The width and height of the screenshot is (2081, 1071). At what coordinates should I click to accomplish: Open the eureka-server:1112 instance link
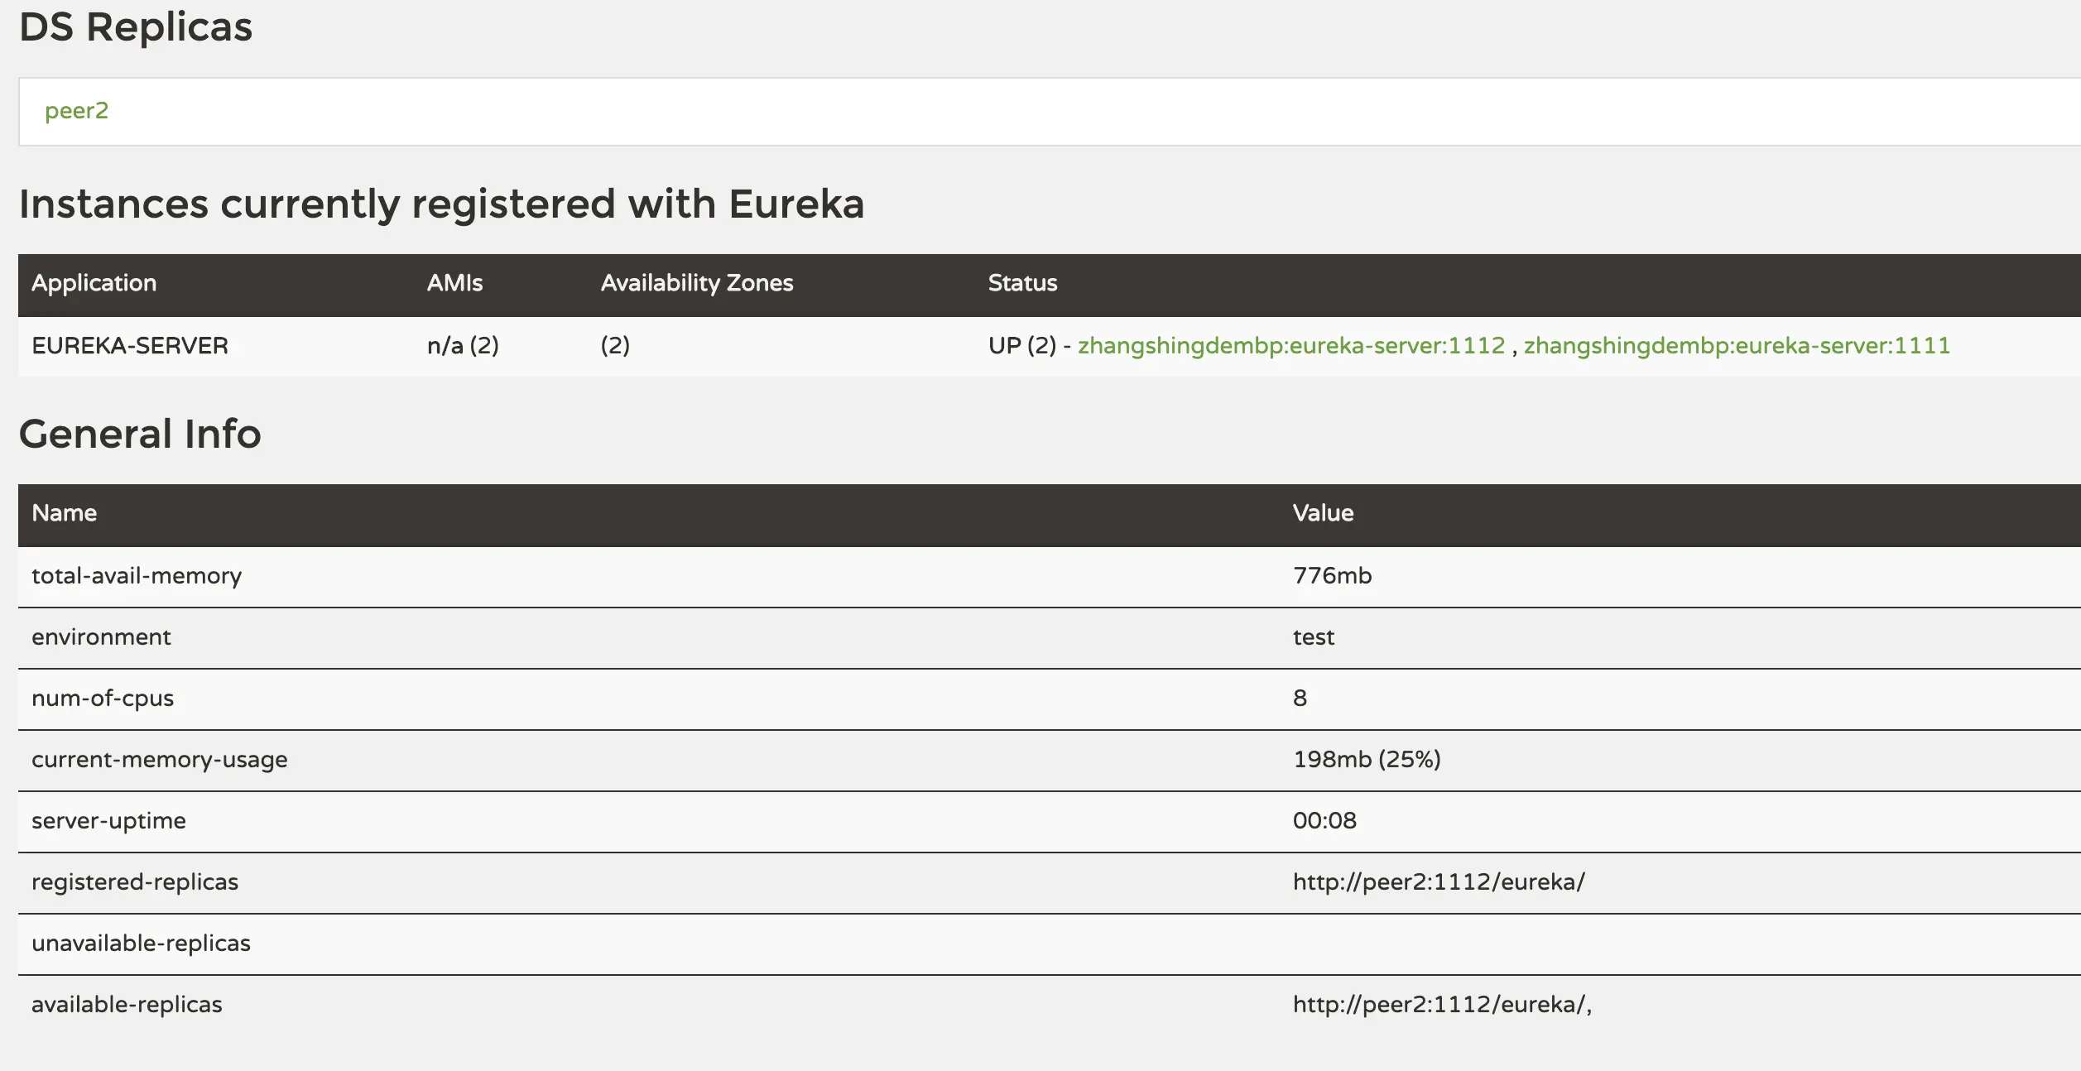1290,345
